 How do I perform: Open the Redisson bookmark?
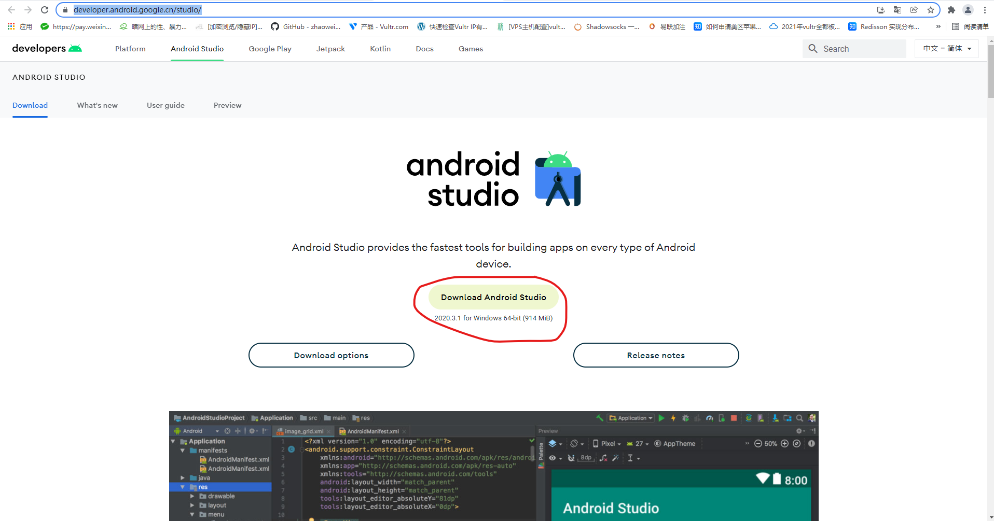click(883, 26)
